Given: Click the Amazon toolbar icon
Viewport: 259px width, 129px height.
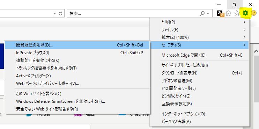Looking at the screenshot, I should [220, 13].
